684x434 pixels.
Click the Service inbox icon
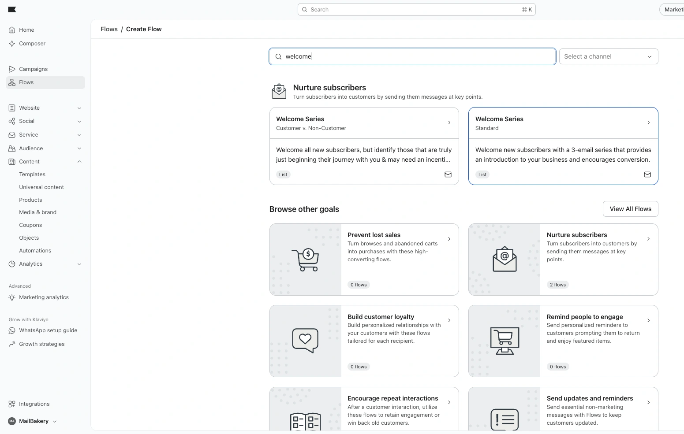click(12, 135)
